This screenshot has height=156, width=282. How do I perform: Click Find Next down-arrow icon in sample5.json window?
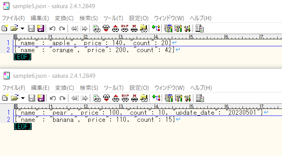point(106,28)
